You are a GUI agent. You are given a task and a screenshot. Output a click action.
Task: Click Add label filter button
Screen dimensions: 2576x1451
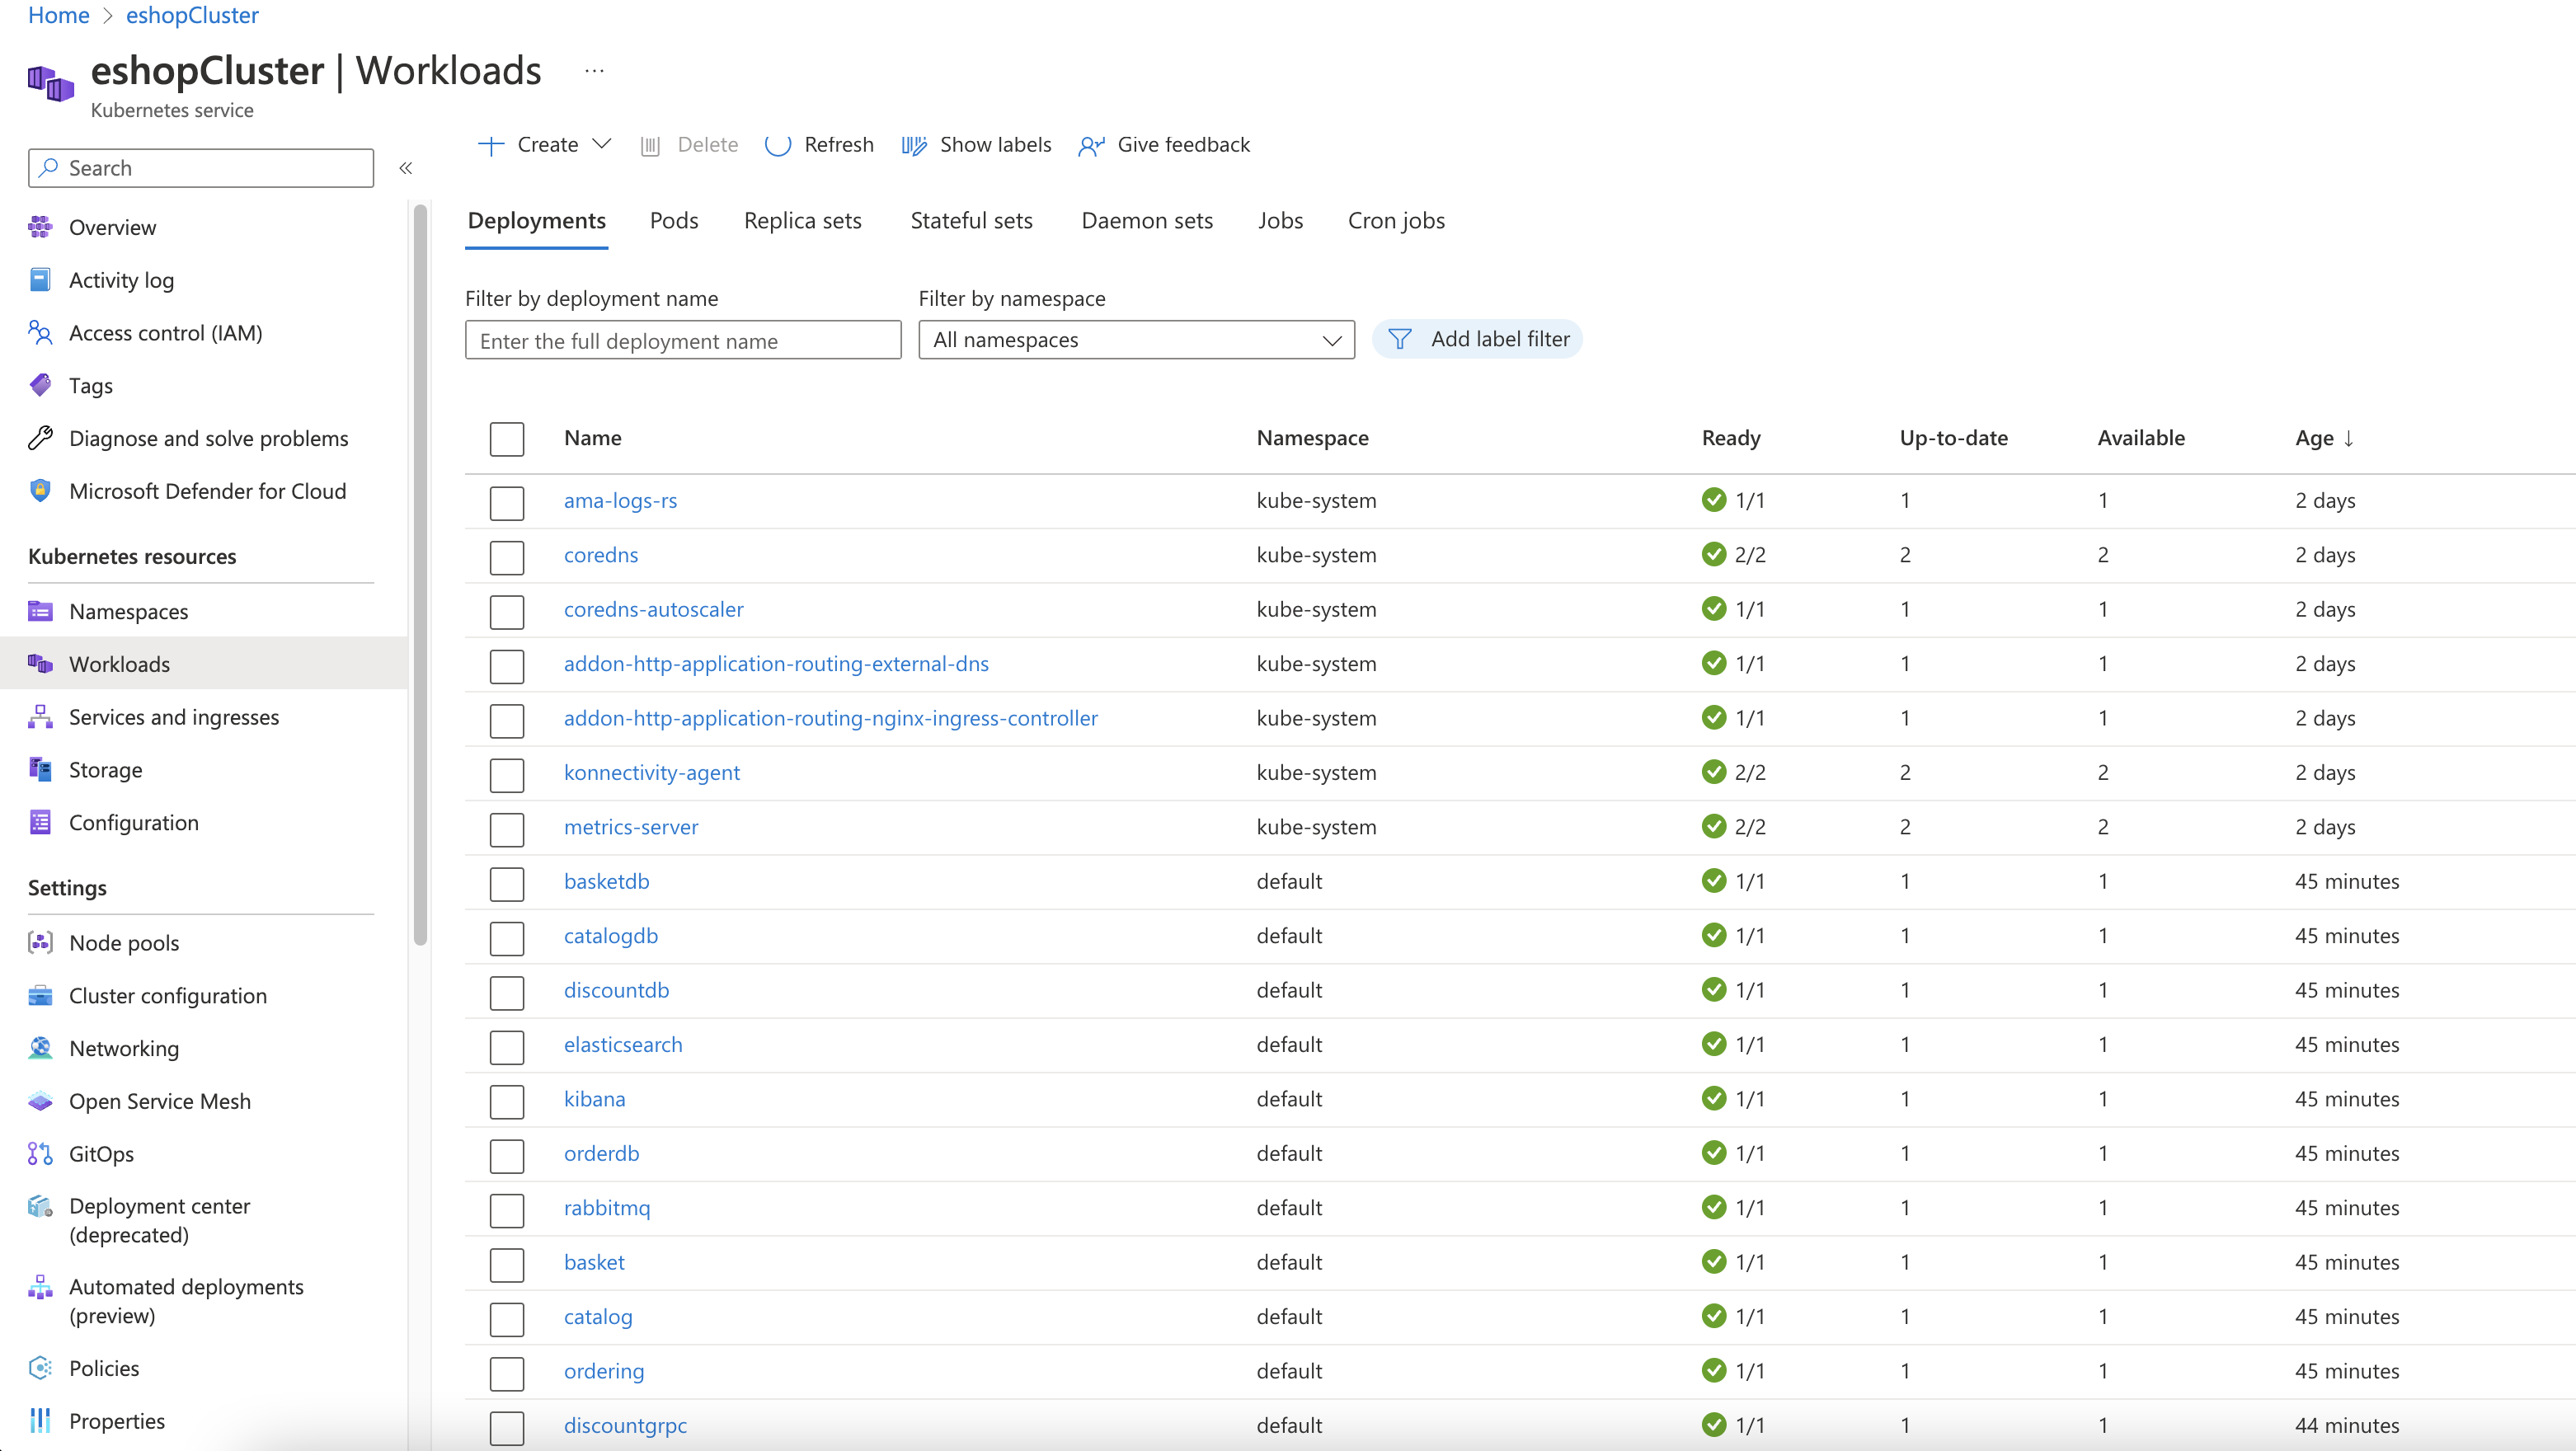pyautogui.click(x=1477, y=339)
